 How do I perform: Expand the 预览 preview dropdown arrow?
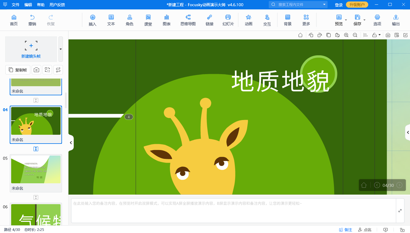point(346,20)
